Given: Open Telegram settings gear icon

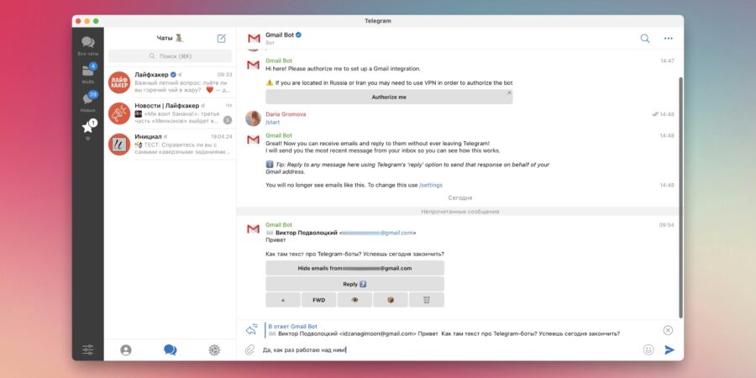Looking at the screenshot, I should click(x=214, y=350).
